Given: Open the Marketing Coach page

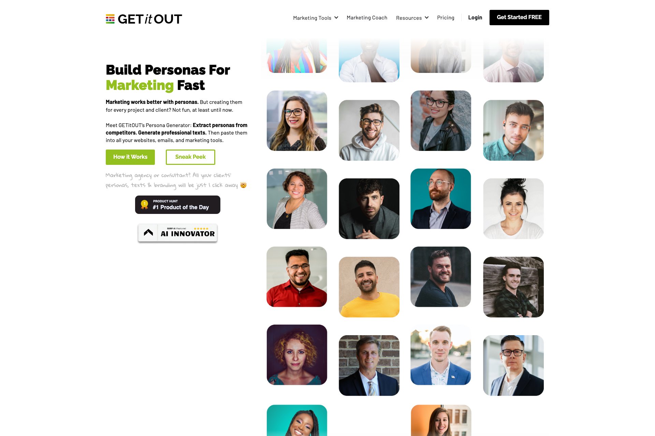Looking at the screenshot, I should click(x=367, y=18).
